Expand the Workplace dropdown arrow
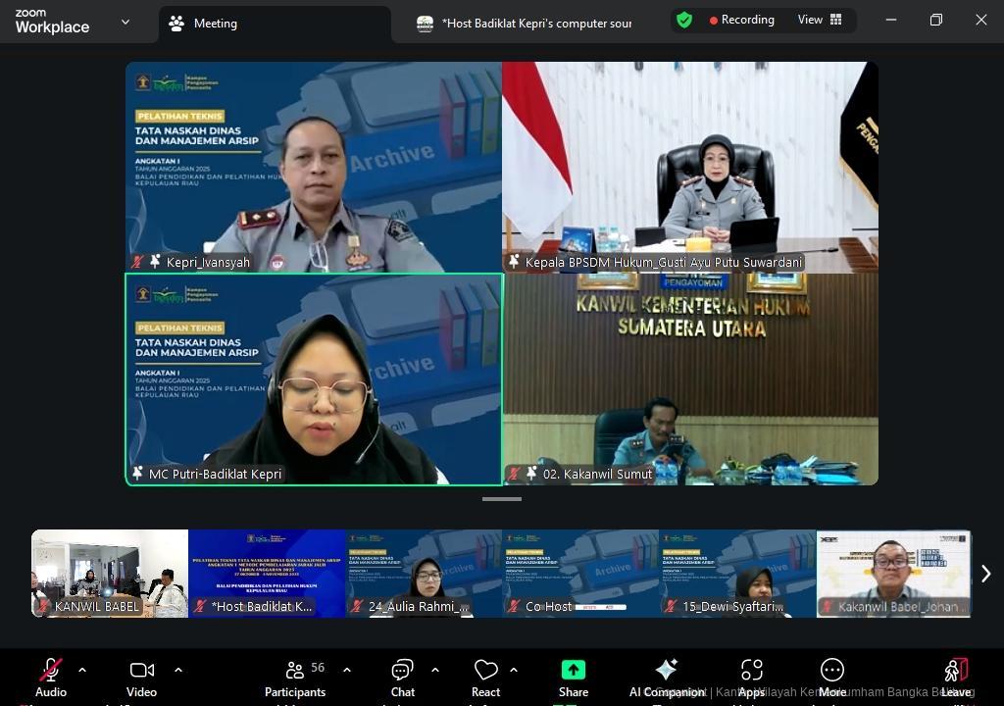 124,21
